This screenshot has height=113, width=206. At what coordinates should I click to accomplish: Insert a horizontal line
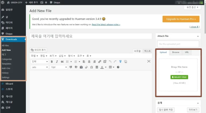tap(97, 67)
